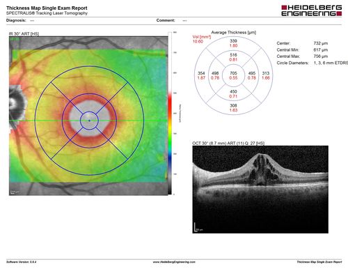Viewport: 348px width, 269px height.
Task: Click outer superior thickness value "339"
Action: click(233, 41)
